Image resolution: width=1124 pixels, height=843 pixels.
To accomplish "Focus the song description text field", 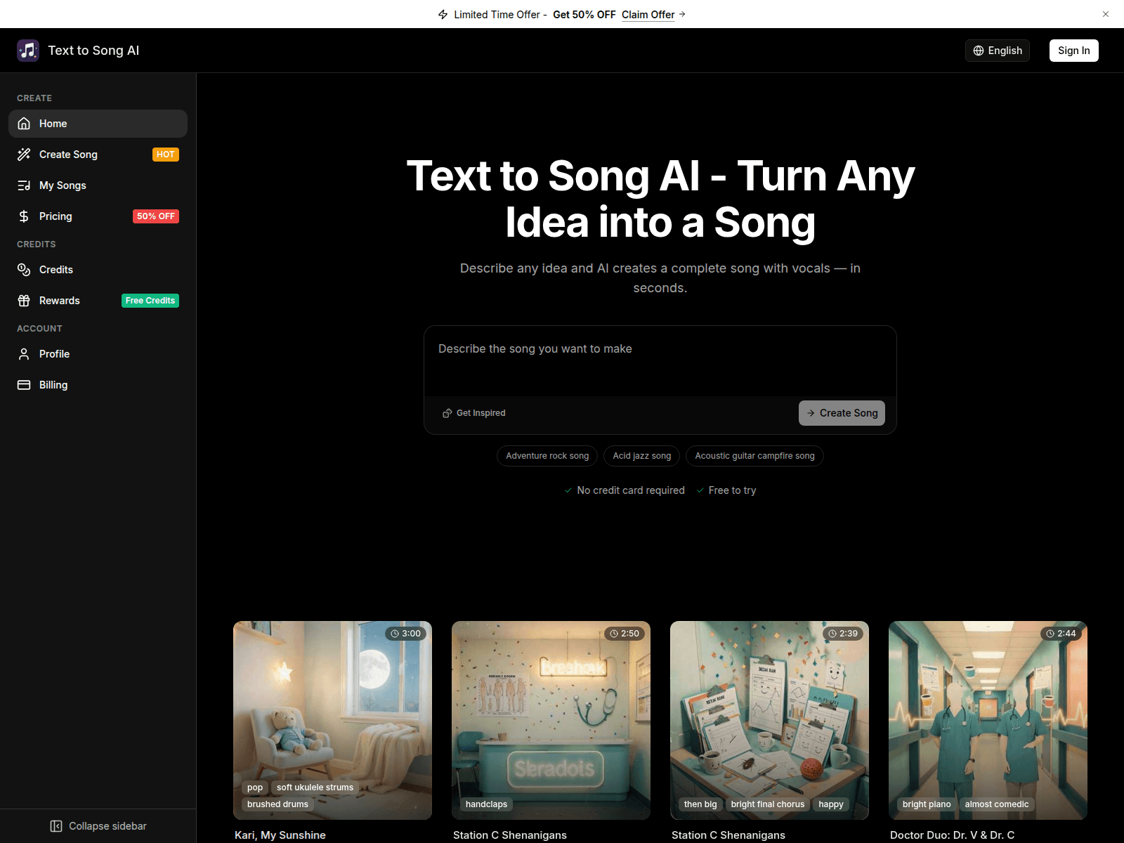I will (660, 362).
